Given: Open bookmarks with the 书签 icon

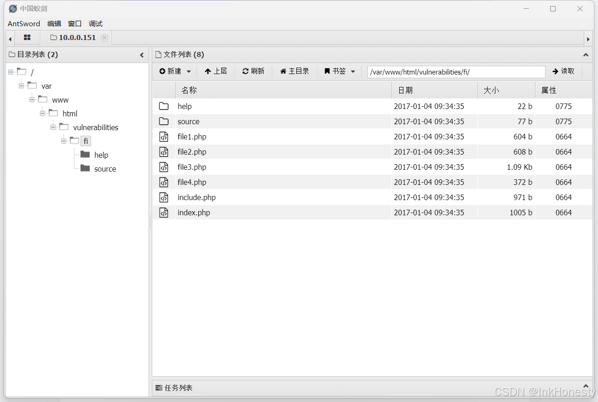Looking at the screenshot, I should (327, 71).
